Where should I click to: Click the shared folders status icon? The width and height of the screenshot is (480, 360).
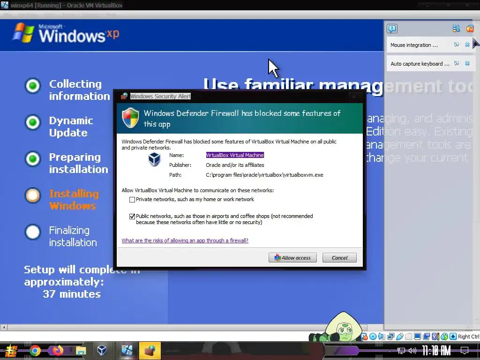[x=408, y=337]
